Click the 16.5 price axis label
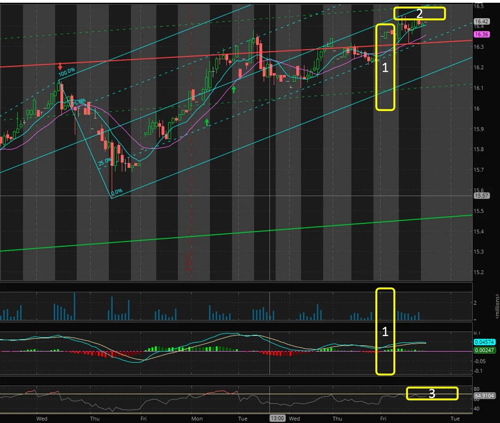 click(479, 6)
